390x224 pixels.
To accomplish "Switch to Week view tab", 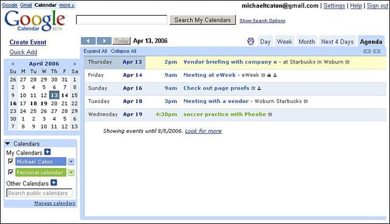I will [x=285, y=42].
